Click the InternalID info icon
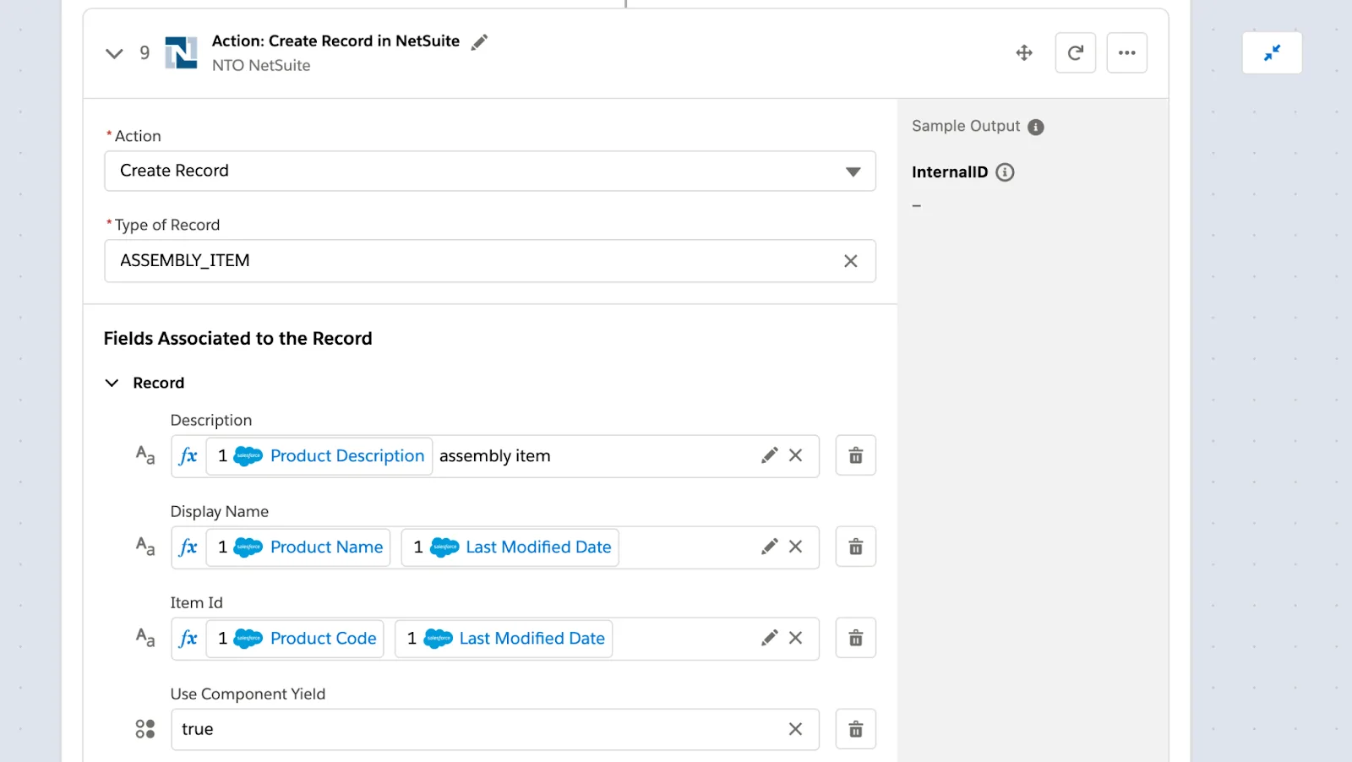The image size is (1352, 762). [1005, 171]
